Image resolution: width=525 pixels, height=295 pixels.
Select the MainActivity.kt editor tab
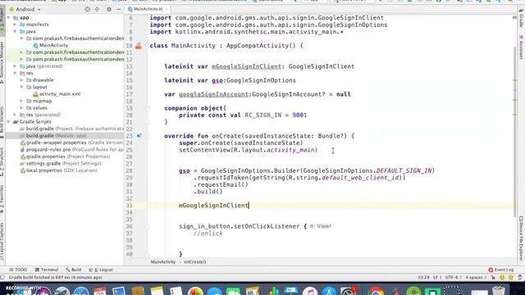[148, 9]
